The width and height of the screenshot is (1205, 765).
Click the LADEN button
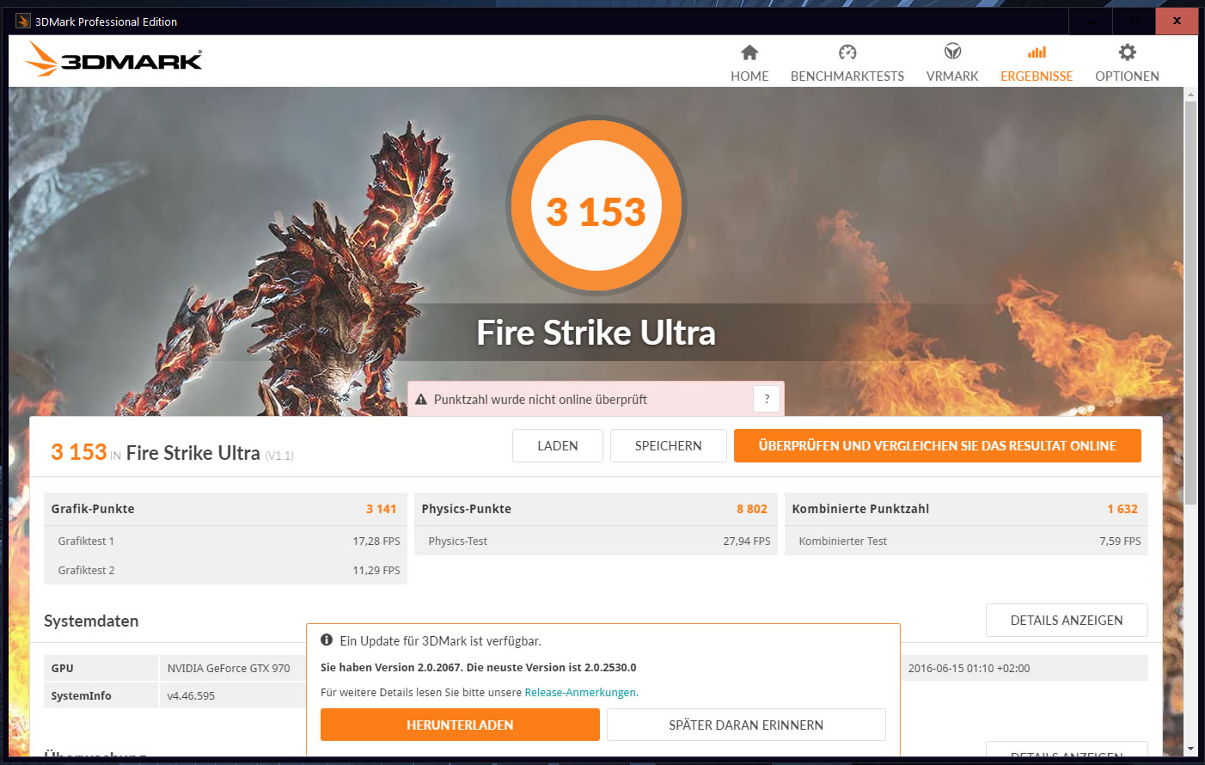pos(558,445)
